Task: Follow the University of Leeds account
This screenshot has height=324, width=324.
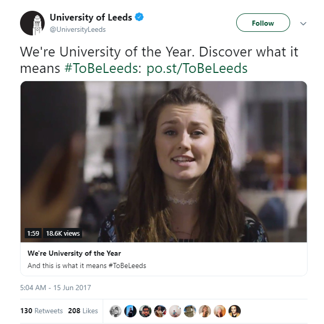Action: (263, 23)
